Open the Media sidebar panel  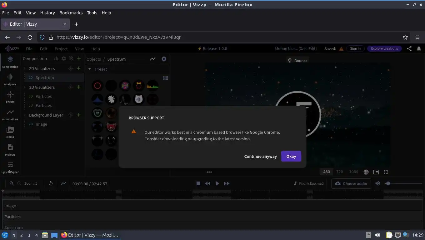coord(10,132)
